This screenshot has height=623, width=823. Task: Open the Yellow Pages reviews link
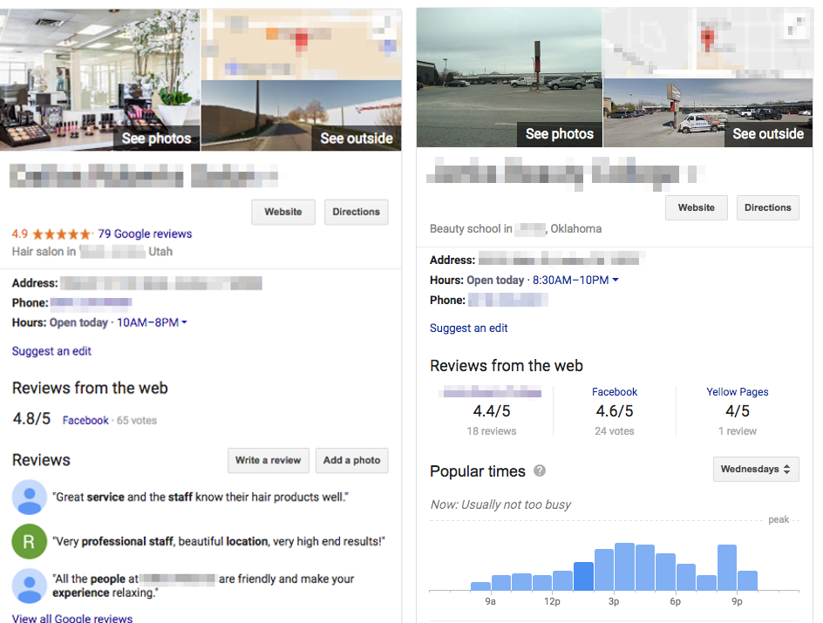pos(737,392)
